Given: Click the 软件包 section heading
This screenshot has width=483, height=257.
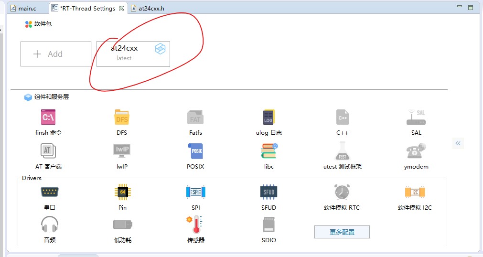Looking at the screenshot, I should click(x=43, y=24).
